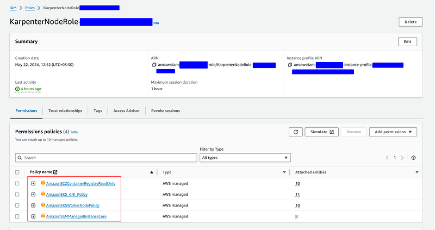Click the Info link beside Permissions policies
Screen dimensions: 435x230
tap(74, 132)
